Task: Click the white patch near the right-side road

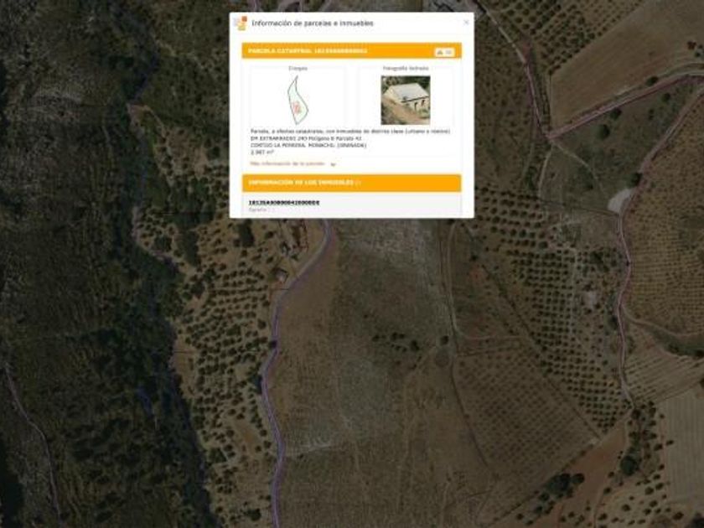Action: (619, 200)
